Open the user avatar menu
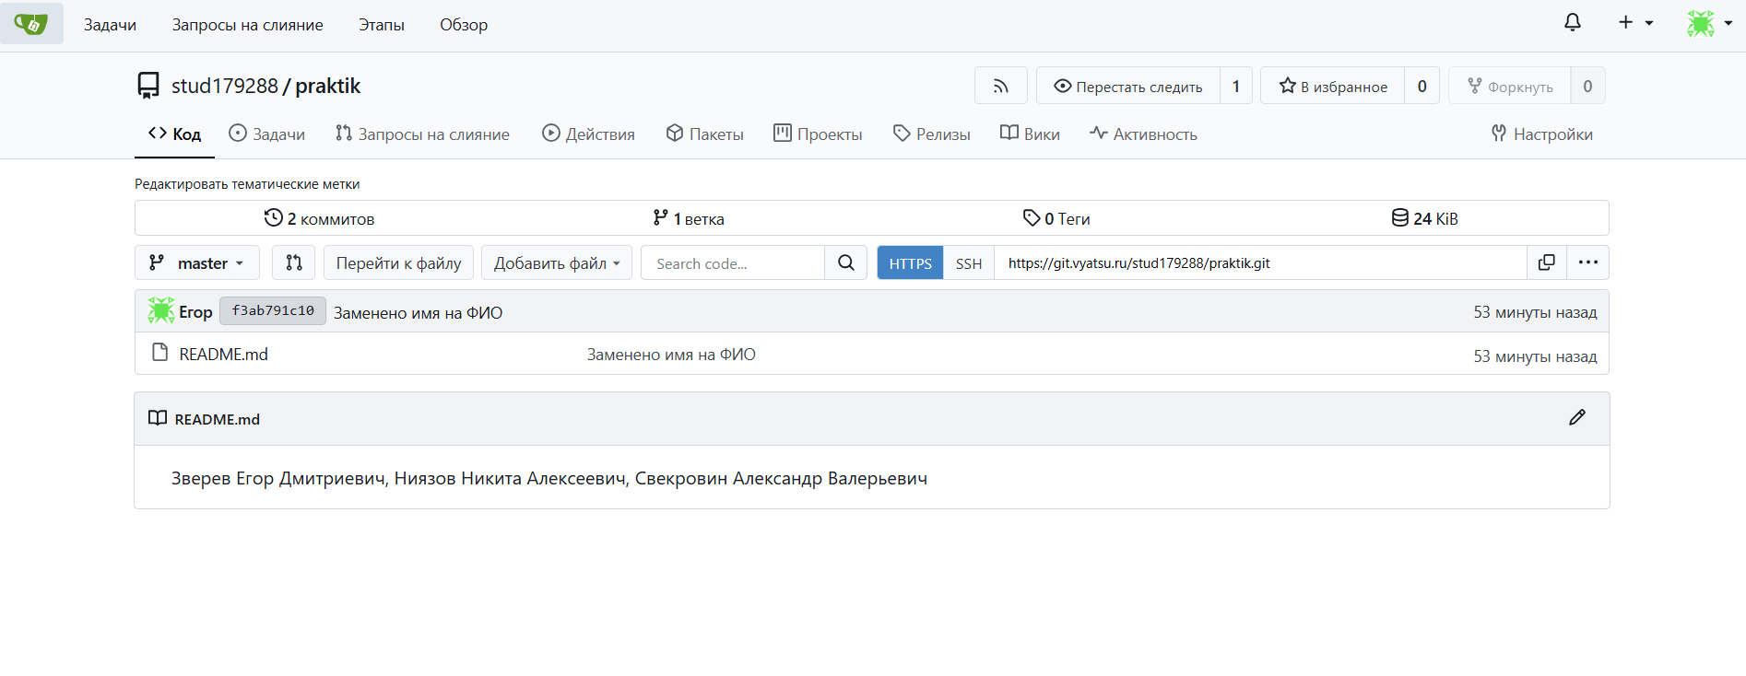 1708,23
